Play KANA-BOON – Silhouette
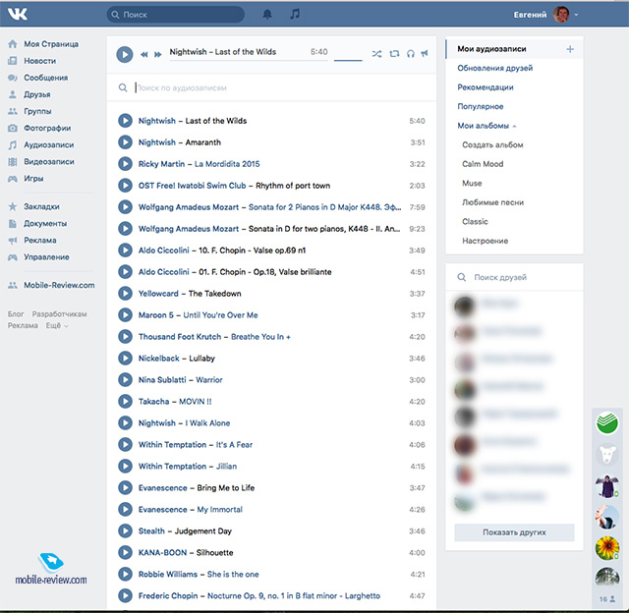This screenshot has width=629, height=613. (x=125, y=552)
